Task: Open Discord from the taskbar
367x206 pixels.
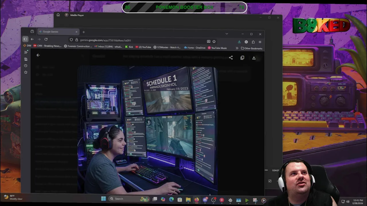Action: point(205,200)
